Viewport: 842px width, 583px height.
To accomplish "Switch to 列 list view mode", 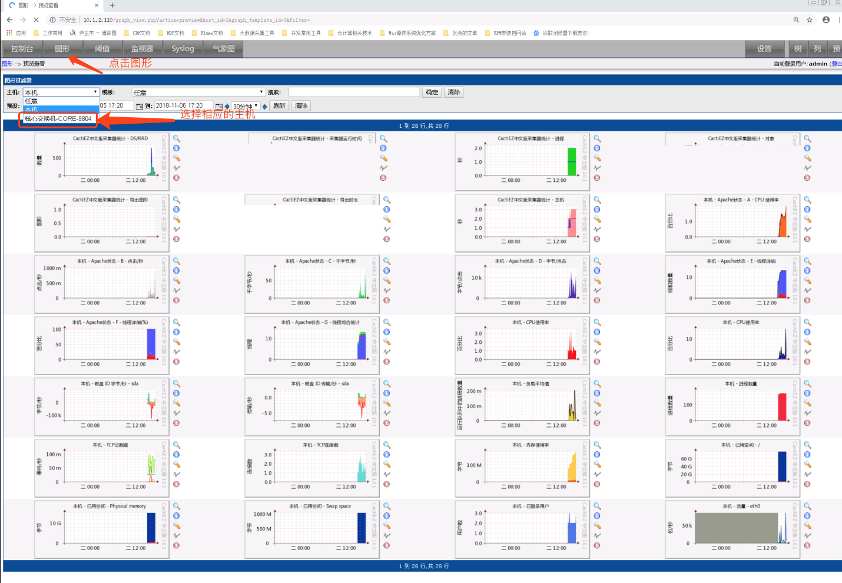I will pos(817,49).
